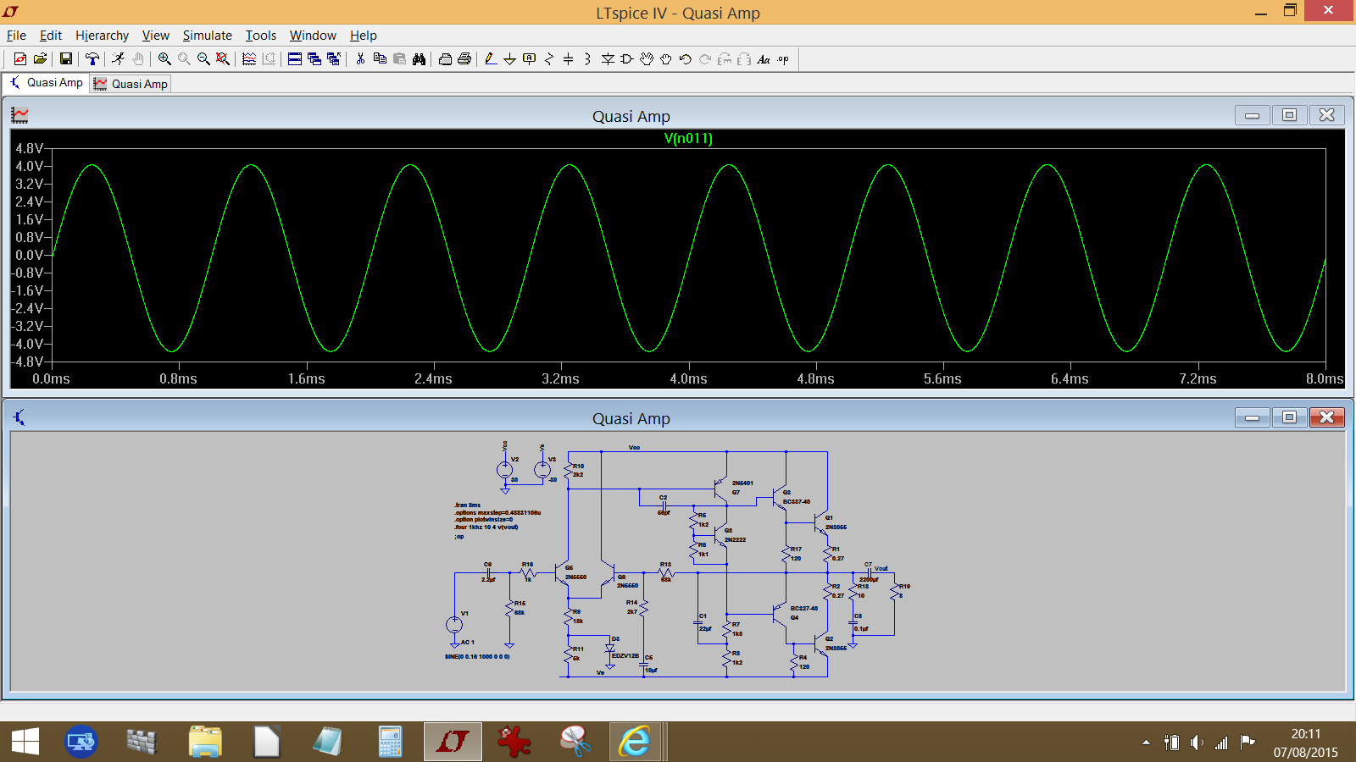The width and height of the screenshot is (1356, 762).
Task: Select the Diode tool
Action: (608, 58)
